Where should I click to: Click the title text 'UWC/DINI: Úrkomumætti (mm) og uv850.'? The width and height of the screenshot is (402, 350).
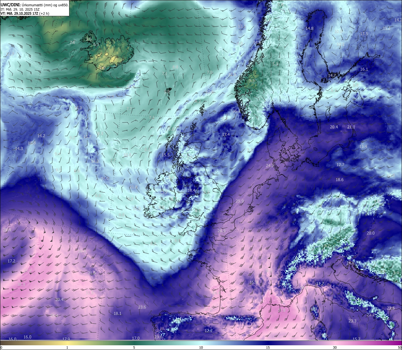[35, 5]
